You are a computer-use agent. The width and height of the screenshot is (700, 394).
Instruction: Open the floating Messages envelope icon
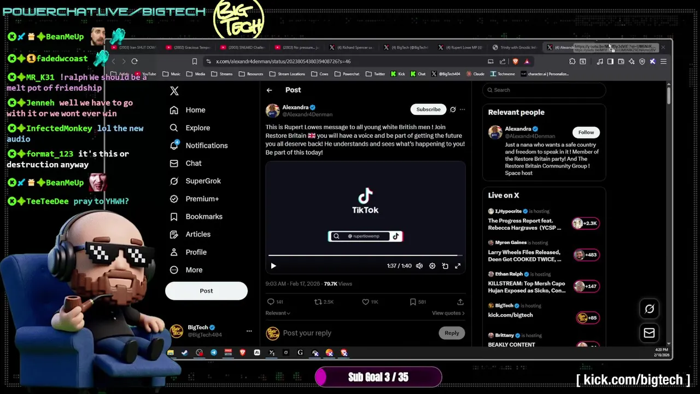tap(649, 333)
